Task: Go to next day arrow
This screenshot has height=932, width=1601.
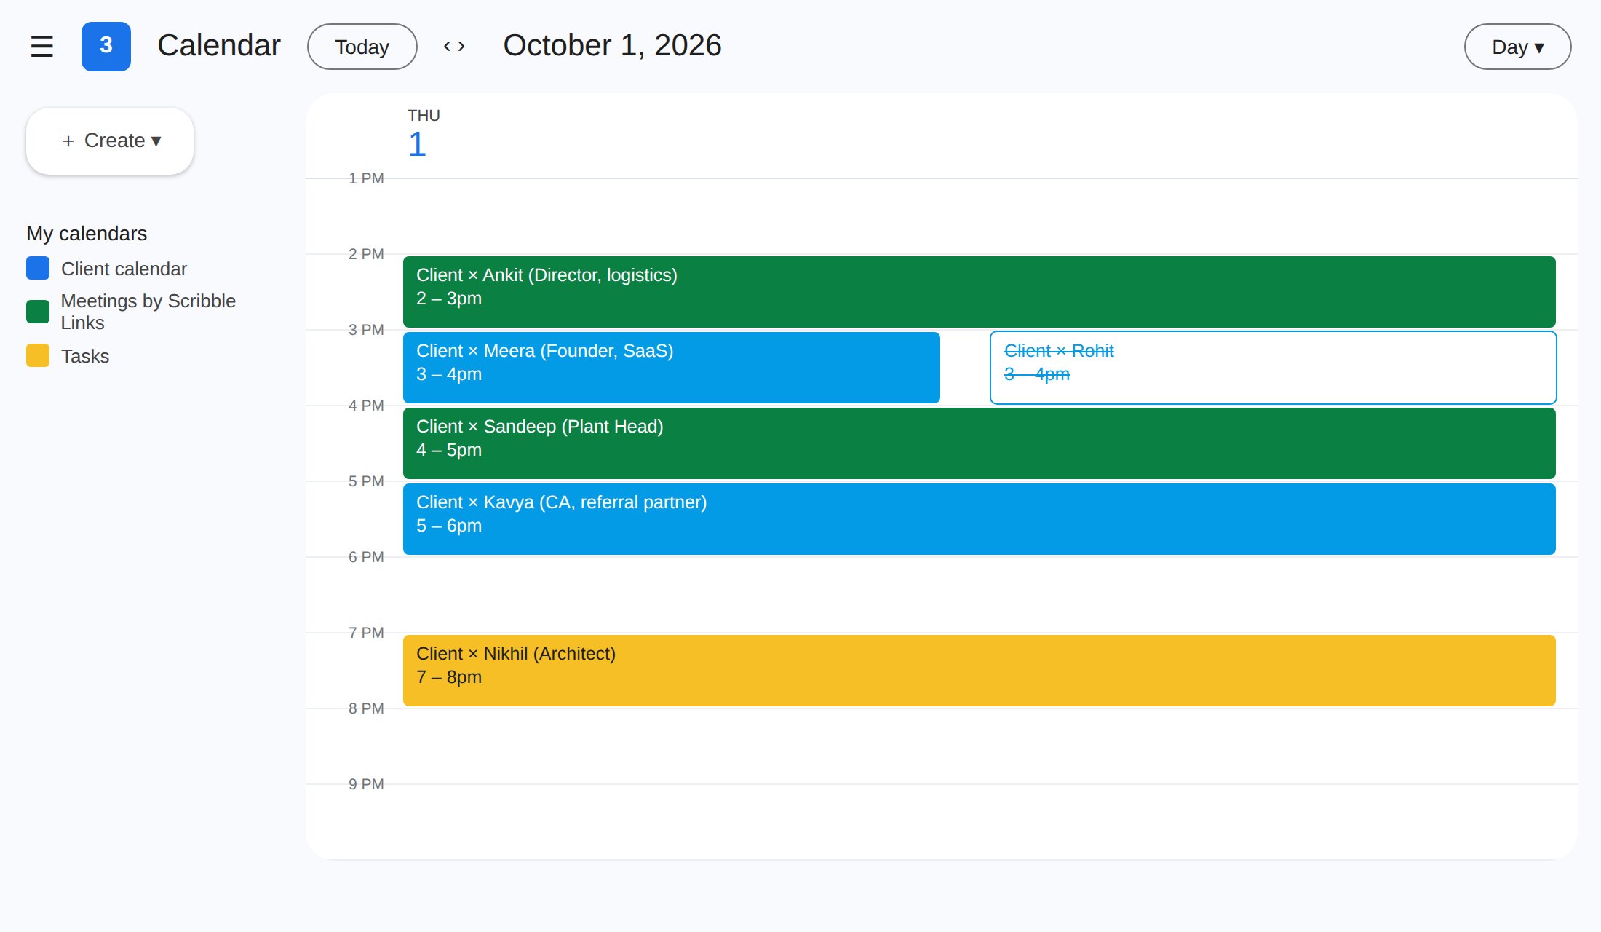Action: coord(461,47)
